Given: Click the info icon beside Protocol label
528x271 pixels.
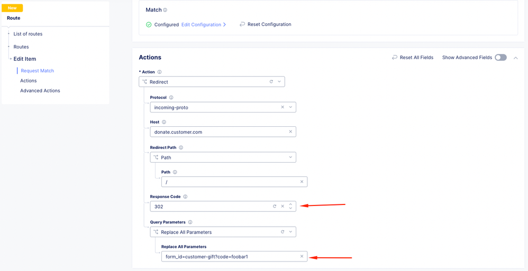Looking at the screenshot, I should click(171, 98).
